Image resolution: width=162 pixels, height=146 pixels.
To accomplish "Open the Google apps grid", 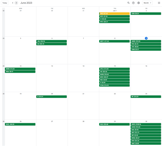I will (x=159, y=3).
